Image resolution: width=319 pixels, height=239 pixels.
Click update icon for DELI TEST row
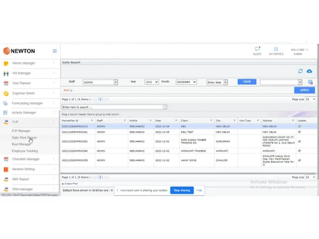point(299,132)
